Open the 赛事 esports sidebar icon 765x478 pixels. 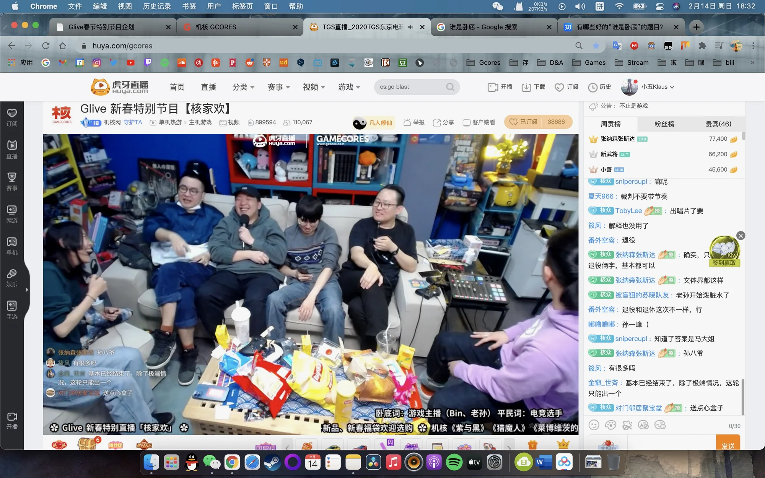click(12, 182)
